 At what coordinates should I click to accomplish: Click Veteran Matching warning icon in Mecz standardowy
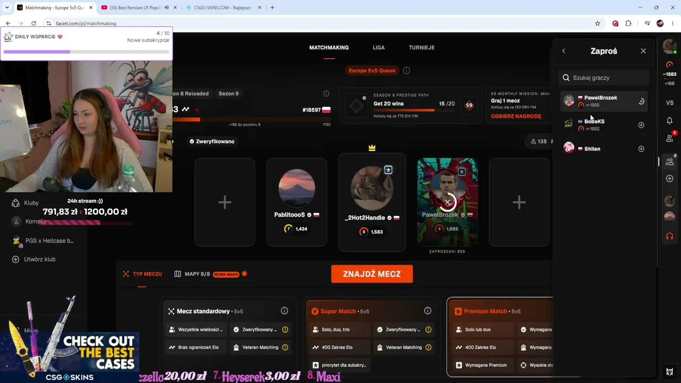(285, 347)
